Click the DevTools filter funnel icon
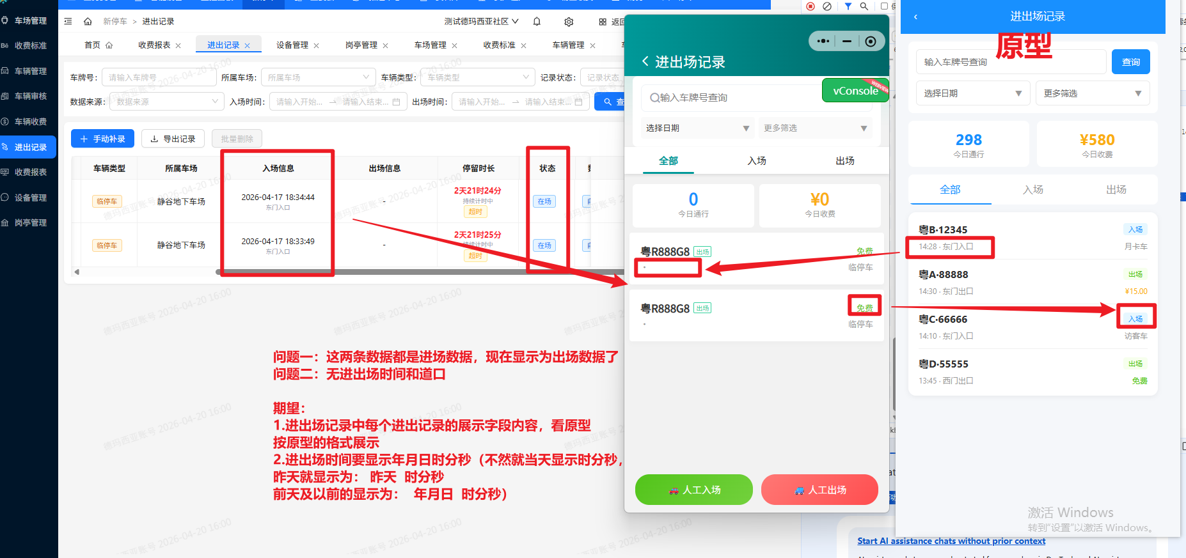The image size is (1186, 558). [848, 6]
